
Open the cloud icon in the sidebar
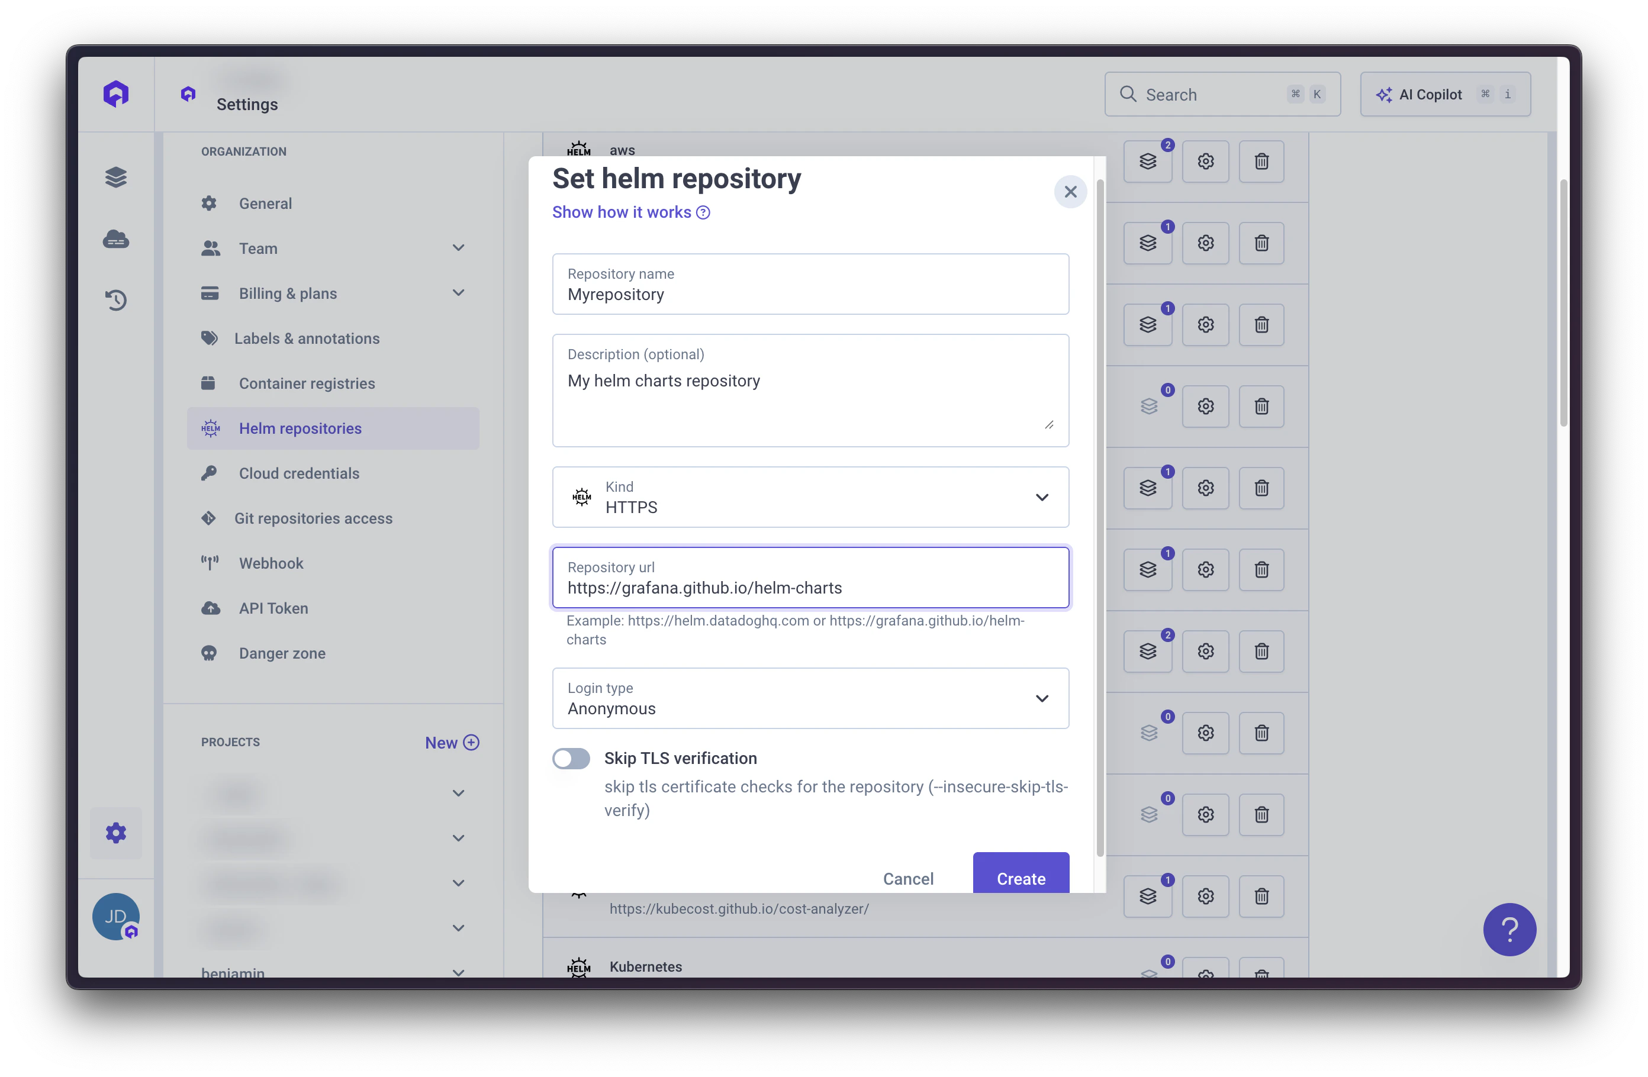coord(115,239)
